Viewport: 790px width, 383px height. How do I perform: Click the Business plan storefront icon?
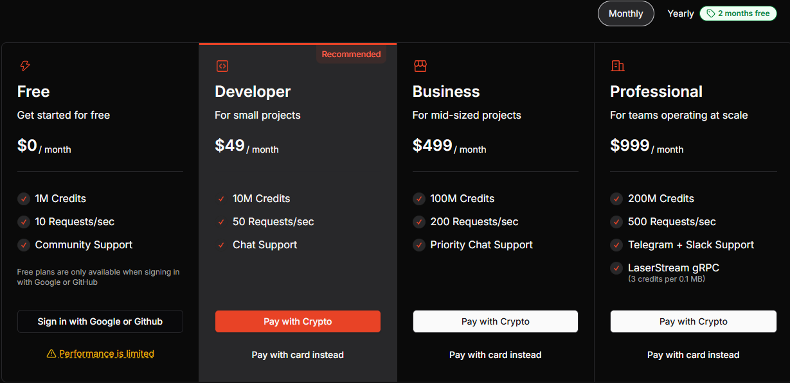point(420,65)
